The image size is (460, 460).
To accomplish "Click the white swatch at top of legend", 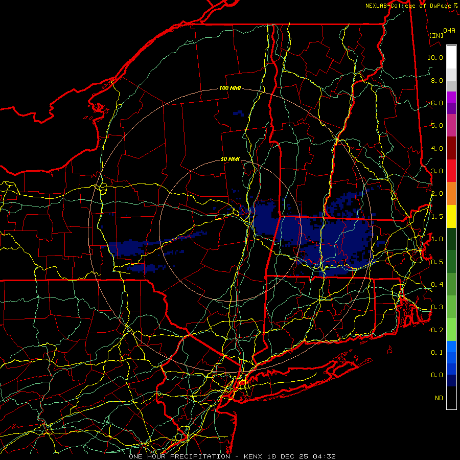I will 451,57.
